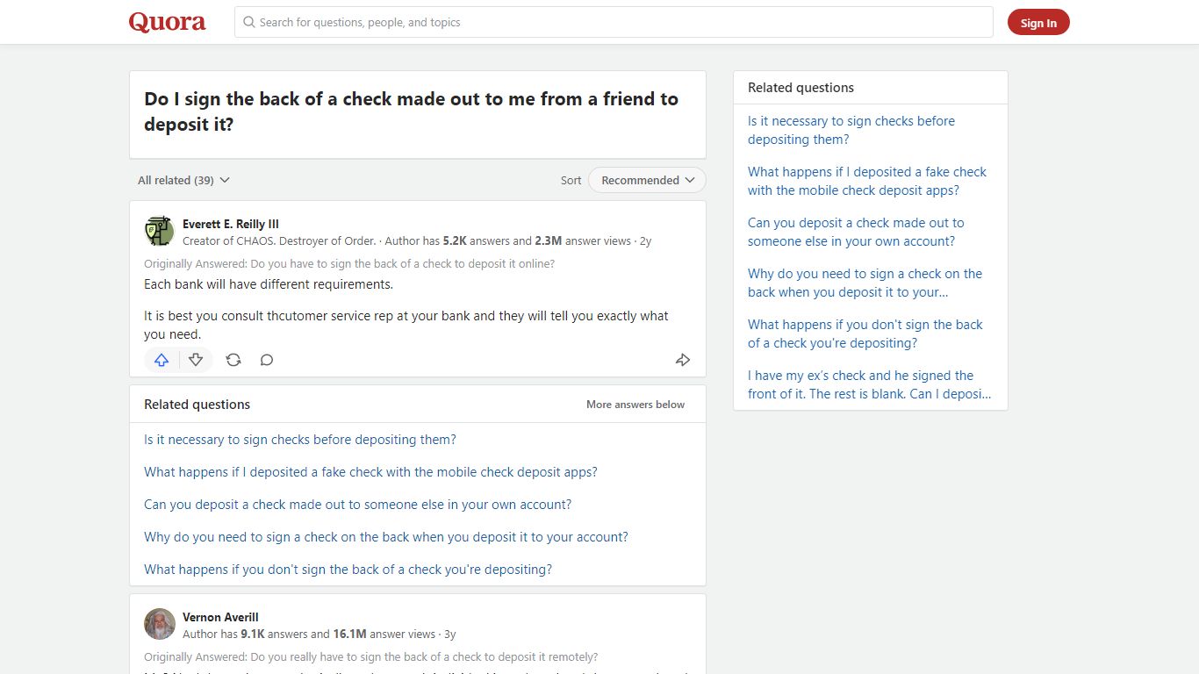The image size is (1199, 674).
Task: Share Everett's answer using the arrow icon
Action: tap(683, 360)
